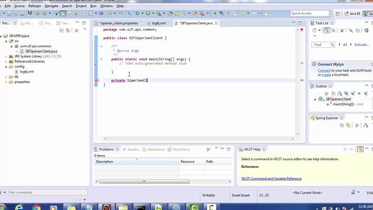This screenshot has height=210, width=373.
Task: Click the Maven M toolbar icon
Action: pyautogui.click(x=30, y=13)
